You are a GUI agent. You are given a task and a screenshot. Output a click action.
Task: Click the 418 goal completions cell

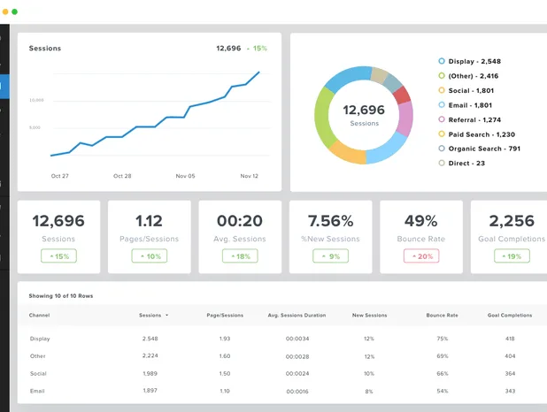point(510,339)
